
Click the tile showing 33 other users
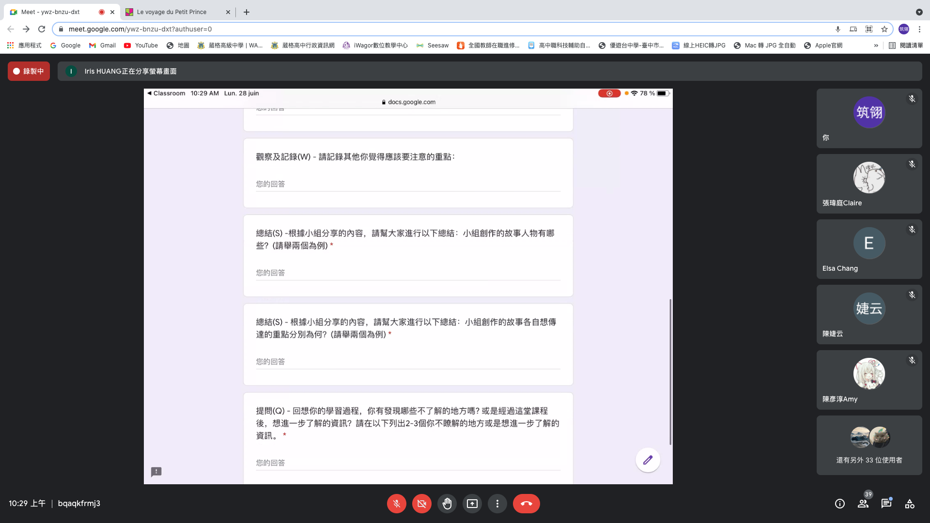(x=869, y=445)
